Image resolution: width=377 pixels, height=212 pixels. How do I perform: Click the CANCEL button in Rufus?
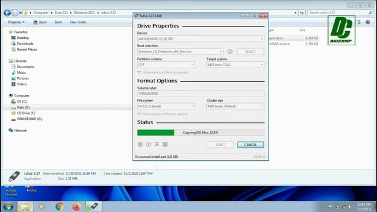pyautogui.click(x=250, y=145)
